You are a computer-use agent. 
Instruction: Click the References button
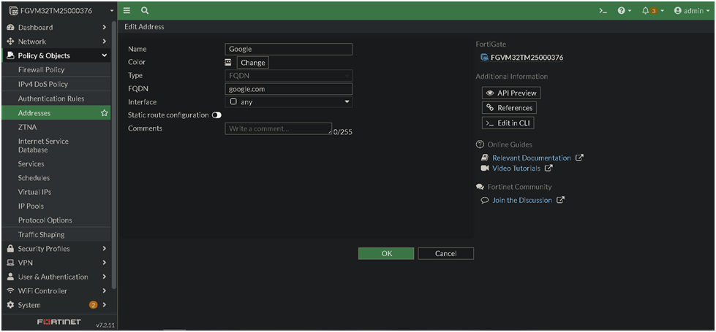[509, 108]
